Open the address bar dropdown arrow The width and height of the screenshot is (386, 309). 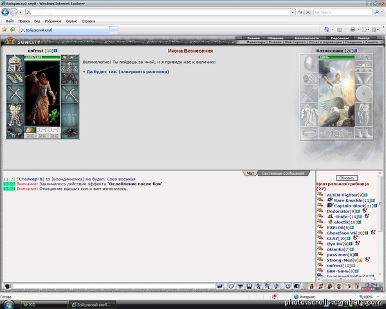pyautogui.click(x=293, y=12)
